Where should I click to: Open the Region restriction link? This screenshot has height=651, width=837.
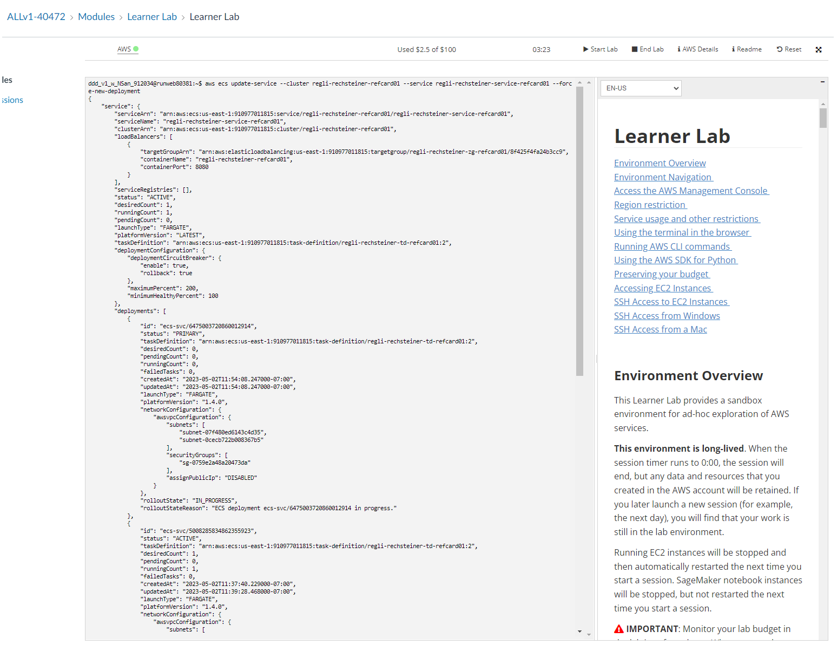tap(650, 205)
